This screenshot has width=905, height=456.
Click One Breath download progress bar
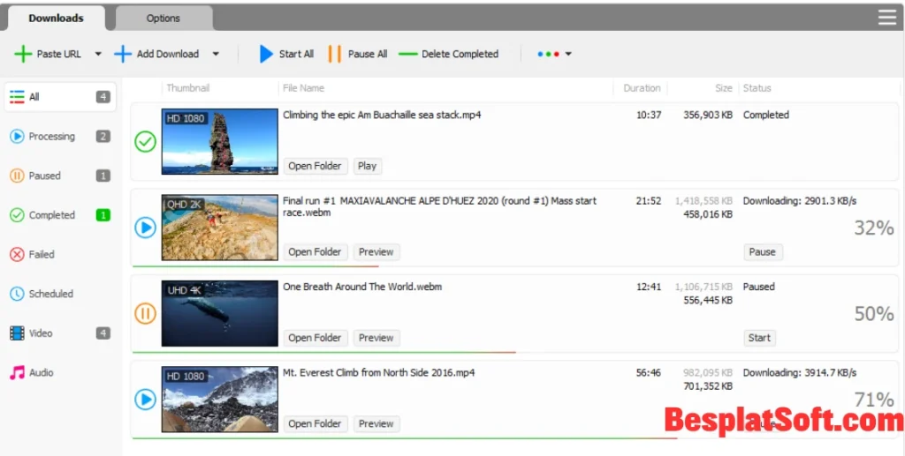click(323, 353)
